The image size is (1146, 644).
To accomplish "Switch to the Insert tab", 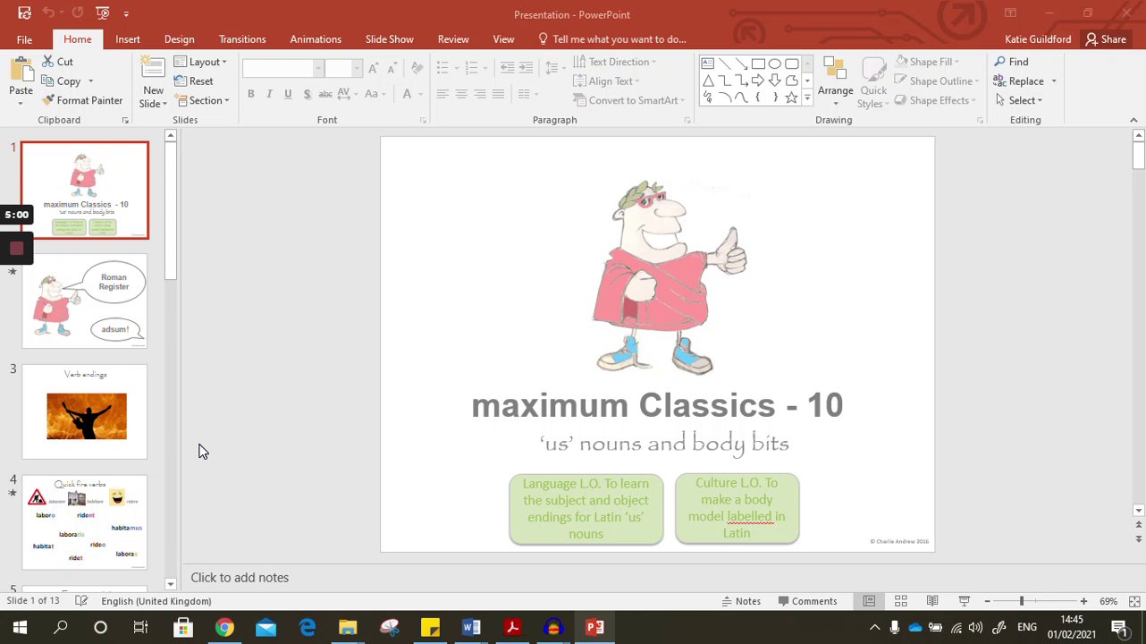I will (x=127, y=39).
